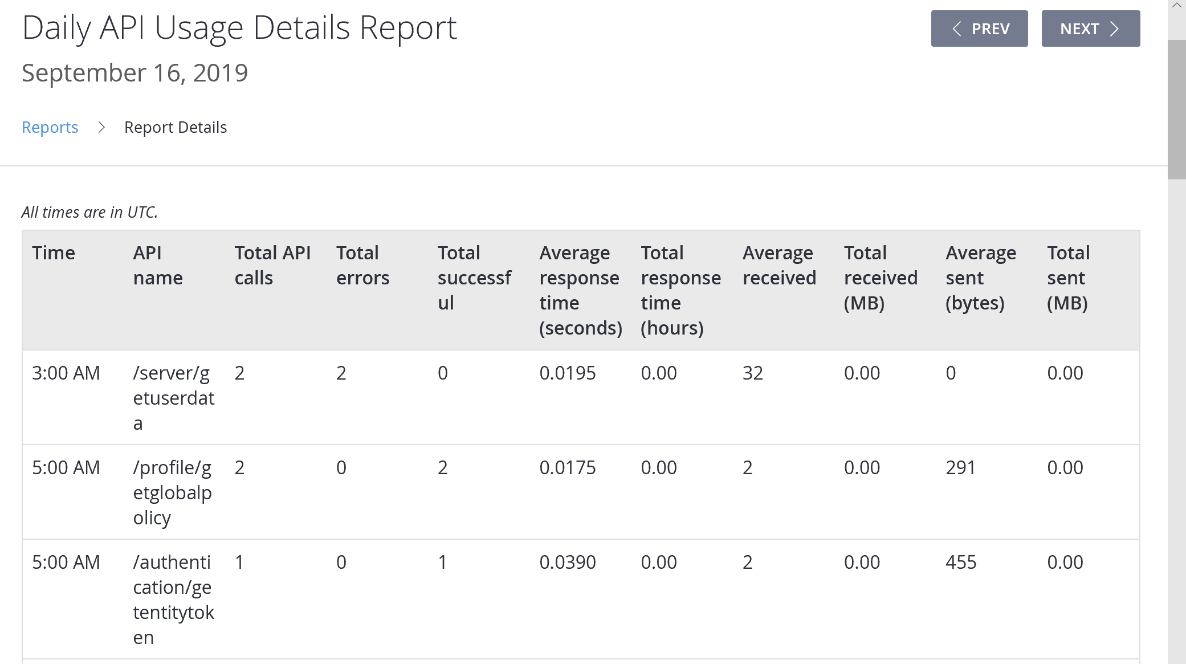Select the Total errors column header

[362, 265]
